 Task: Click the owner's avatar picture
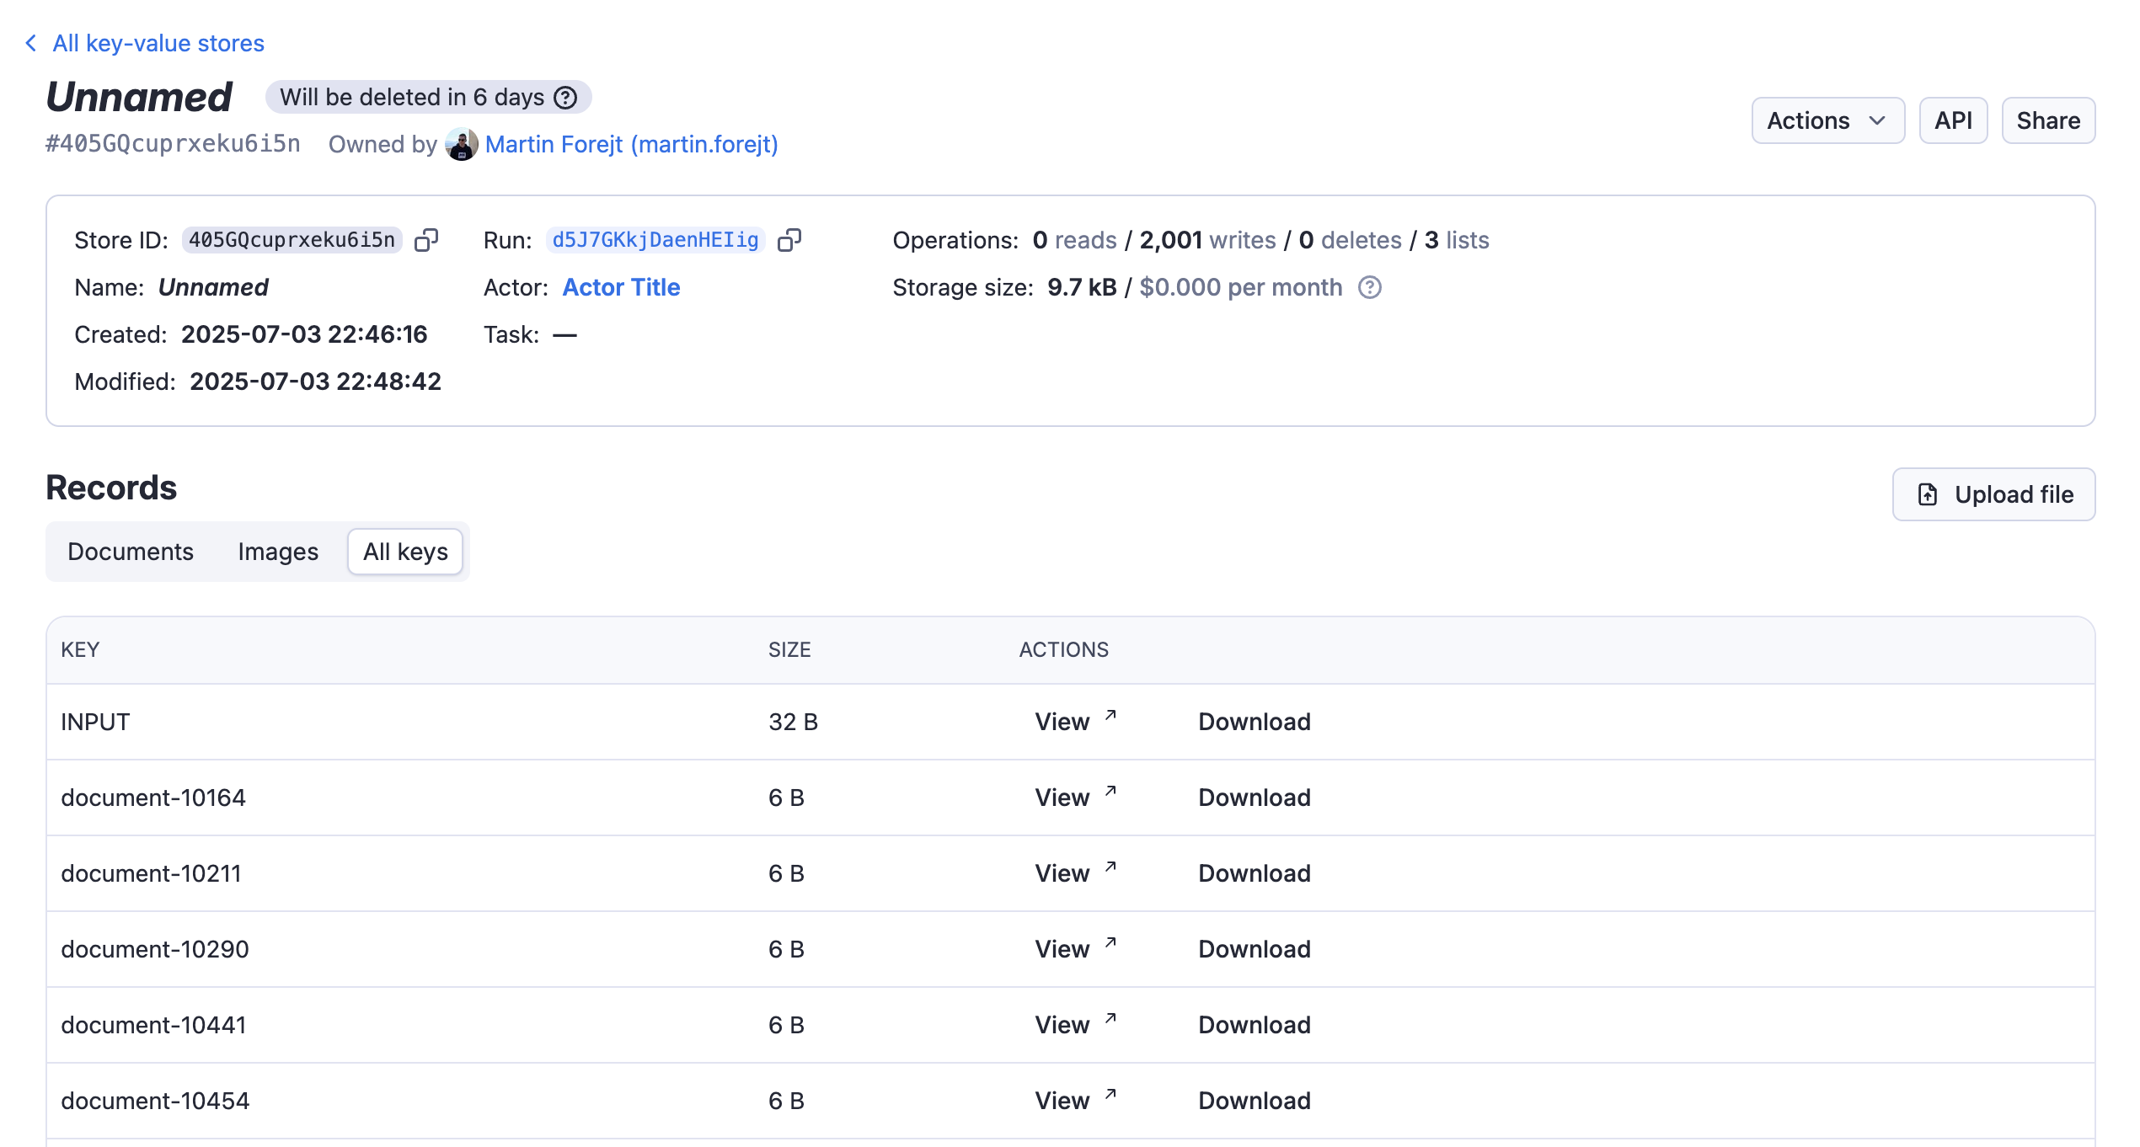462,145
